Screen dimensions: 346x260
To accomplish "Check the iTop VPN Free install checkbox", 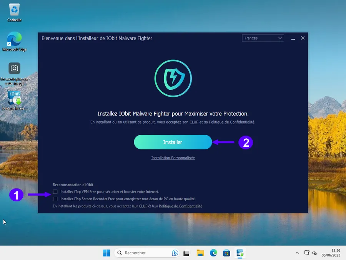I will tap(55, 192).
